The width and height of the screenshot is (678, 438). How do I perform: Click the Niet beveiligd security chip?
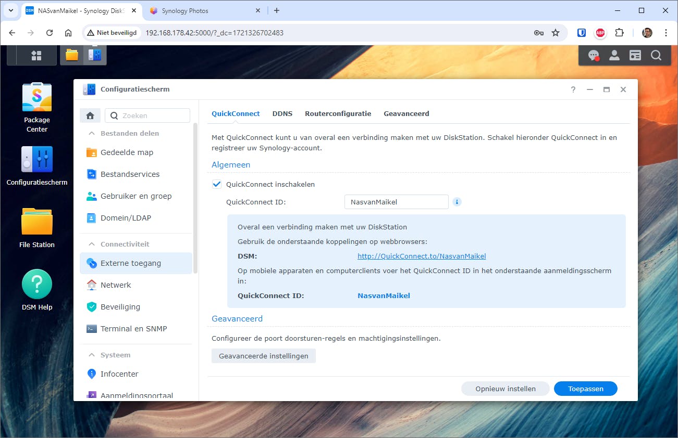tap(112, 33)
